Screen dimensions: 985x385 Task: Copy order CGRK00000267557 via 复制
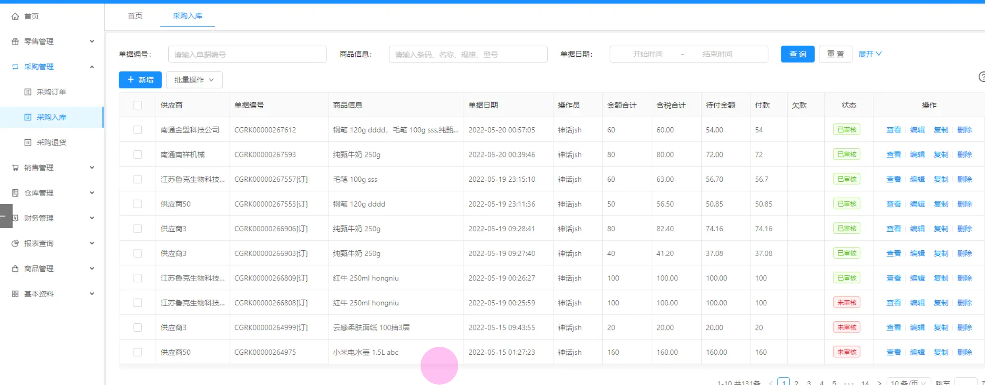point(941,179)
